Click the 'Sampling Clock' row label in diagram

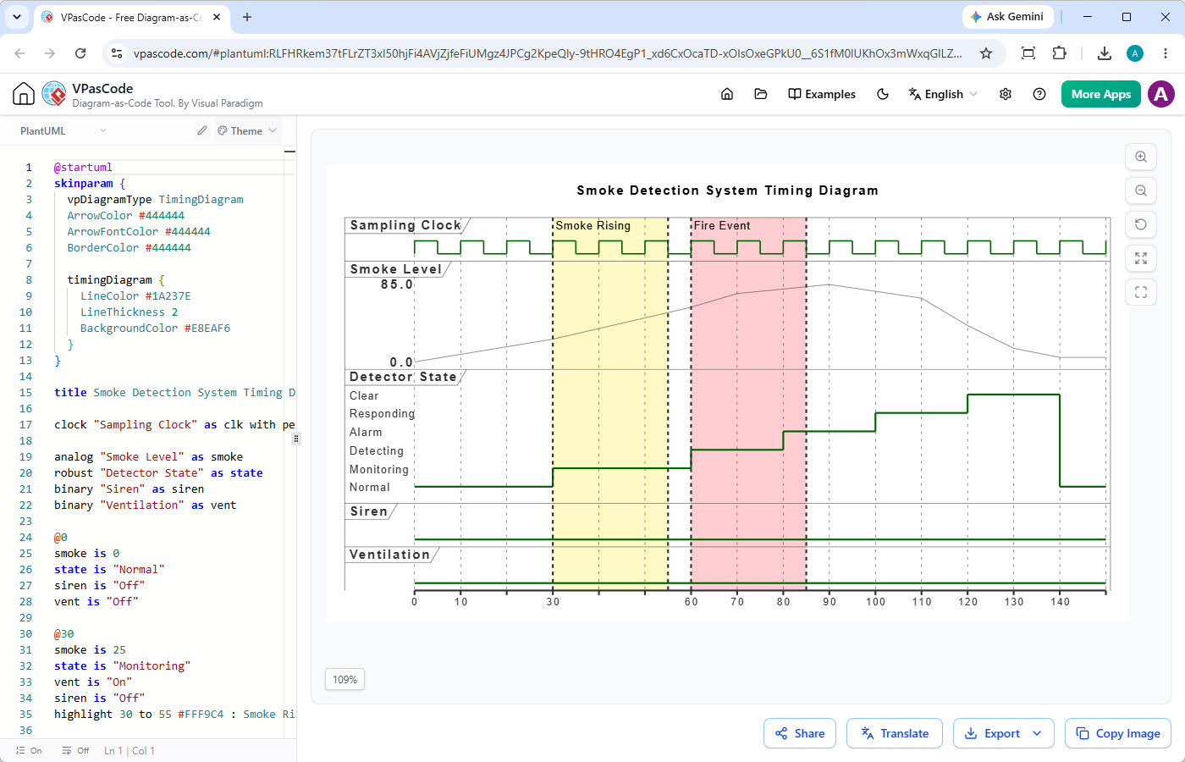(405, 225)
